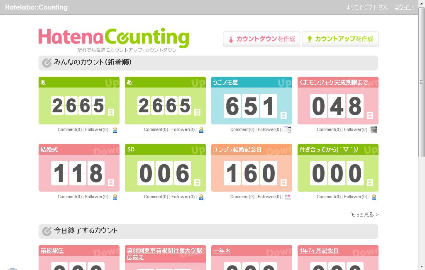Image resolution: width=425 pixels, height=270 pixels.
Task: Click the scrollbar down arrow
Action: pos(422,267)
